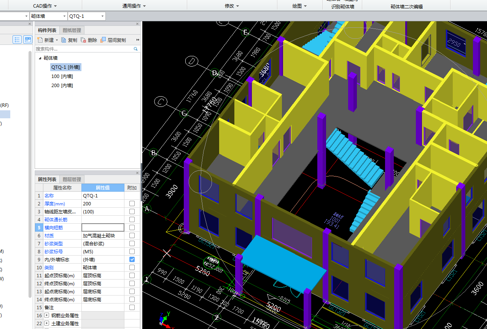
Task: Untick the 附加 checkbox for 内/外墙标志
Action: [132, 259]
